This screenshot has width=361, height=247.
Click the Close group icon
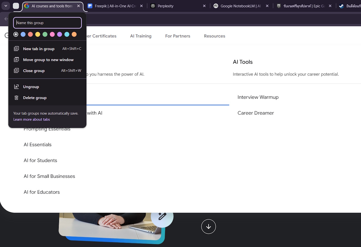[x=17, y=71]
